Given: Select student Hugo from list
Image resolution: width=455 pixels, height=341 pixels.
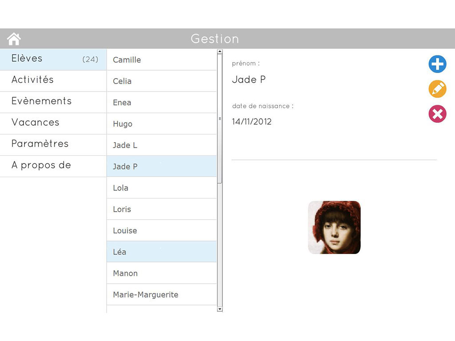Looking at the screenshot, I should coord(161,124).
